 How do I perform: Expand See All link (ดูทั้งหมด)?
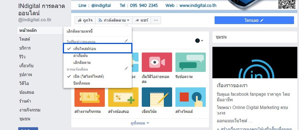[140, 123]
